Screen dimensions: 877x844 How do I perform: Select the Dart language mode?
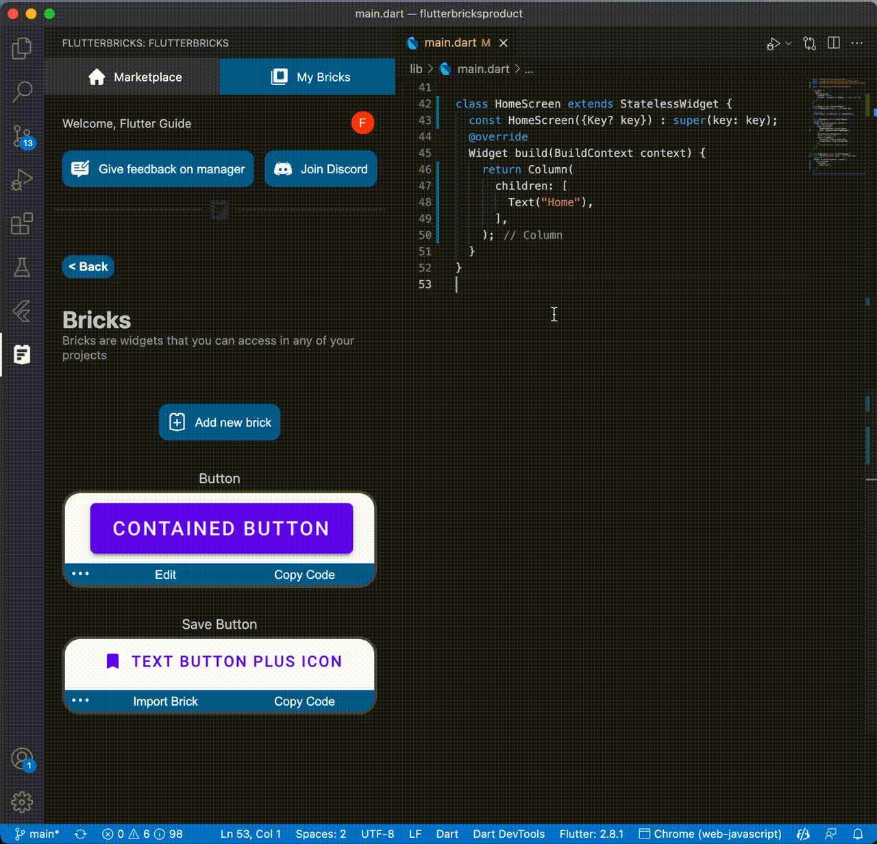[x=447, y=834]
